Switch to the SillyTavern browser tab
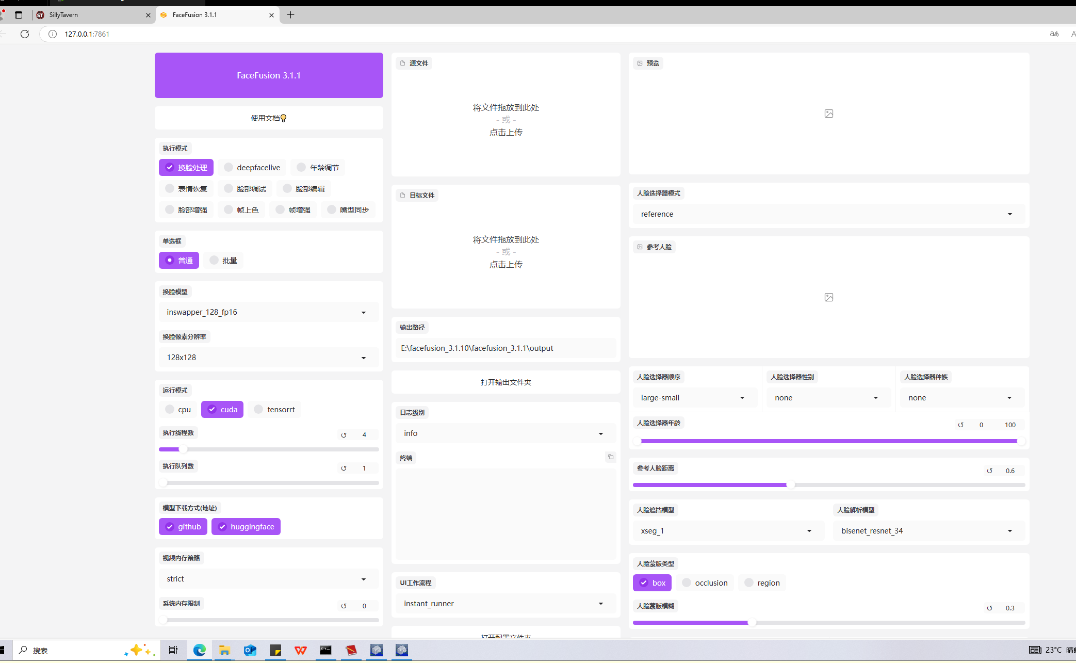1076x663 pixels. [x=93, y=15]
